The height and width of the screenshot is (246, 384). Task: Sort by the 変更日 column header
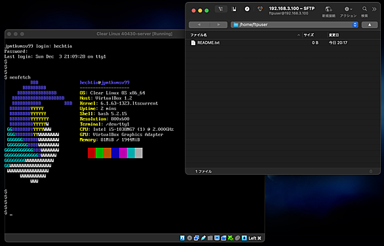334,35
